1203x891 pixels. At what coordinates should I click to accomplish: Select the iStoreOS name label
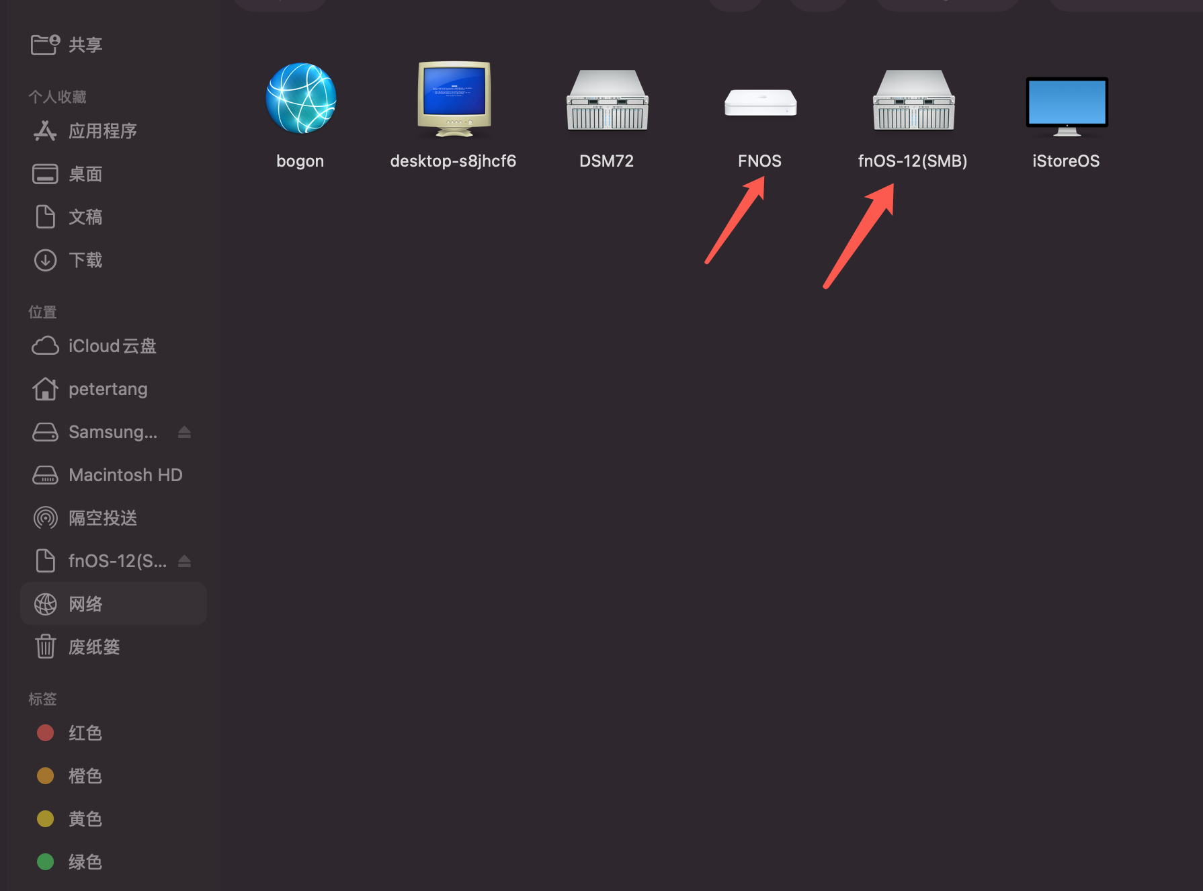coord(1067,161)
